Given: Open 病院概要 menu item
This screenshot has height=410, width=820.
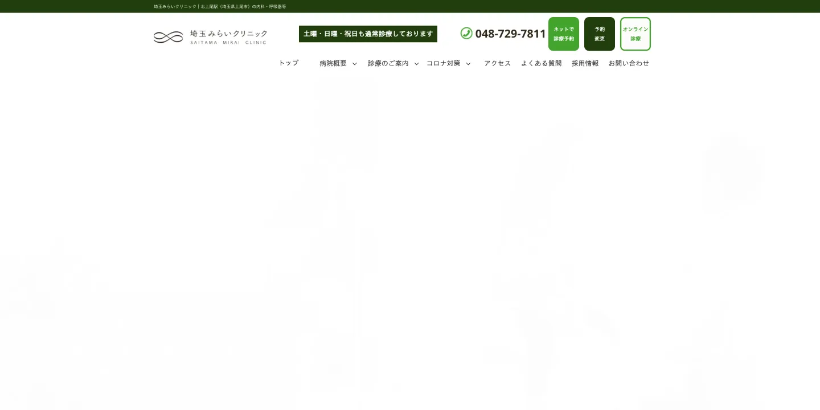Looking at the screenshot, I should point(333,63).
